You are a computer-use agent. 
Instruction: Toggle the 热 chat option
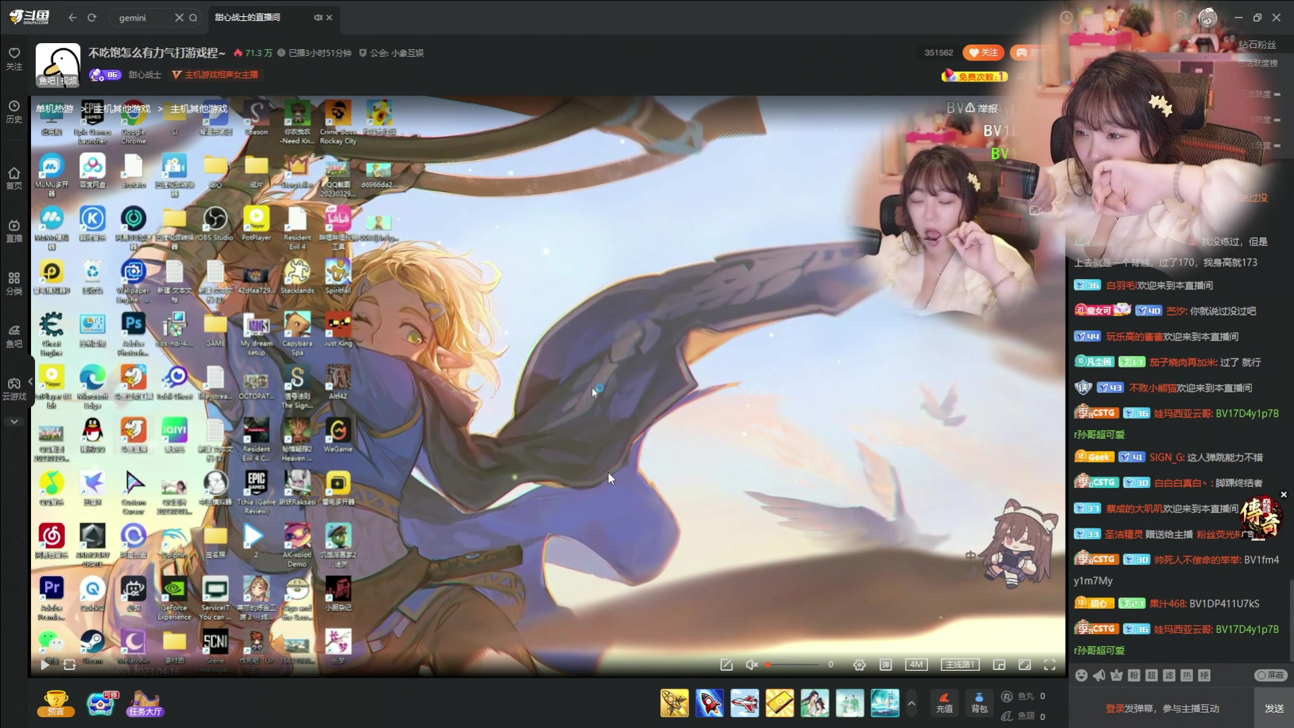(1187, 675)
